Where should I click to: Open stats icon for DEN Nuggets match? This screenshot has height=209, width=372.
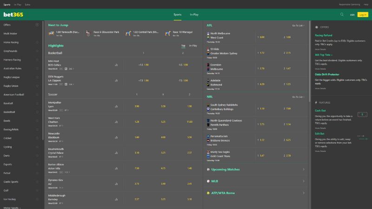pyautogui.click(x=116, y=80)
